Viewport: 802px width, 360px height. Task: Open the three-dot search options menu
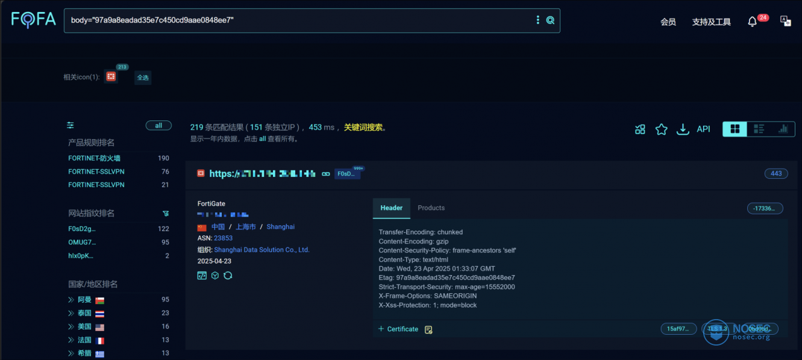click(538, 20)
